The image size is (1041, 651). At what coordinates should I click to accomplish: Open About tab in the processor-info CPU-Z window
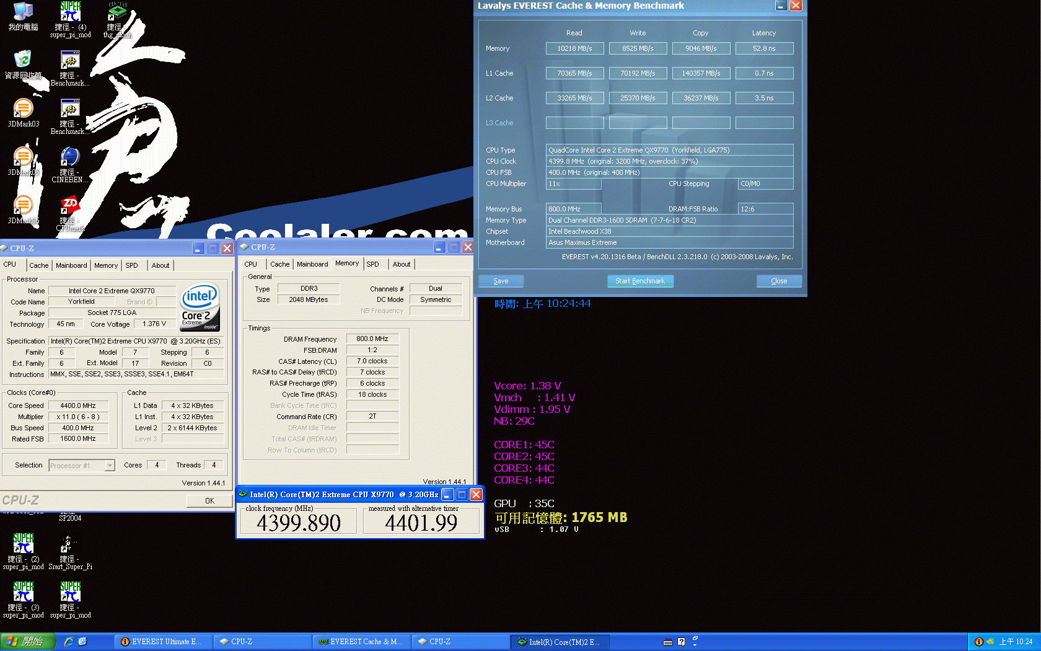click(x=160, y=265)
